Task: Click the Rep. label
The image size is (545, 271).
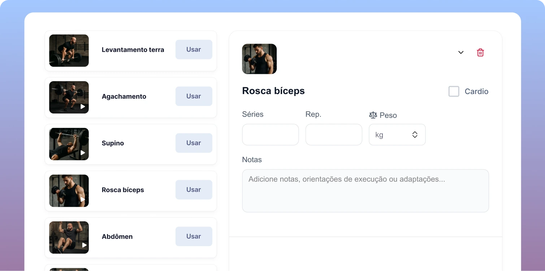Action: pos(313,114)
